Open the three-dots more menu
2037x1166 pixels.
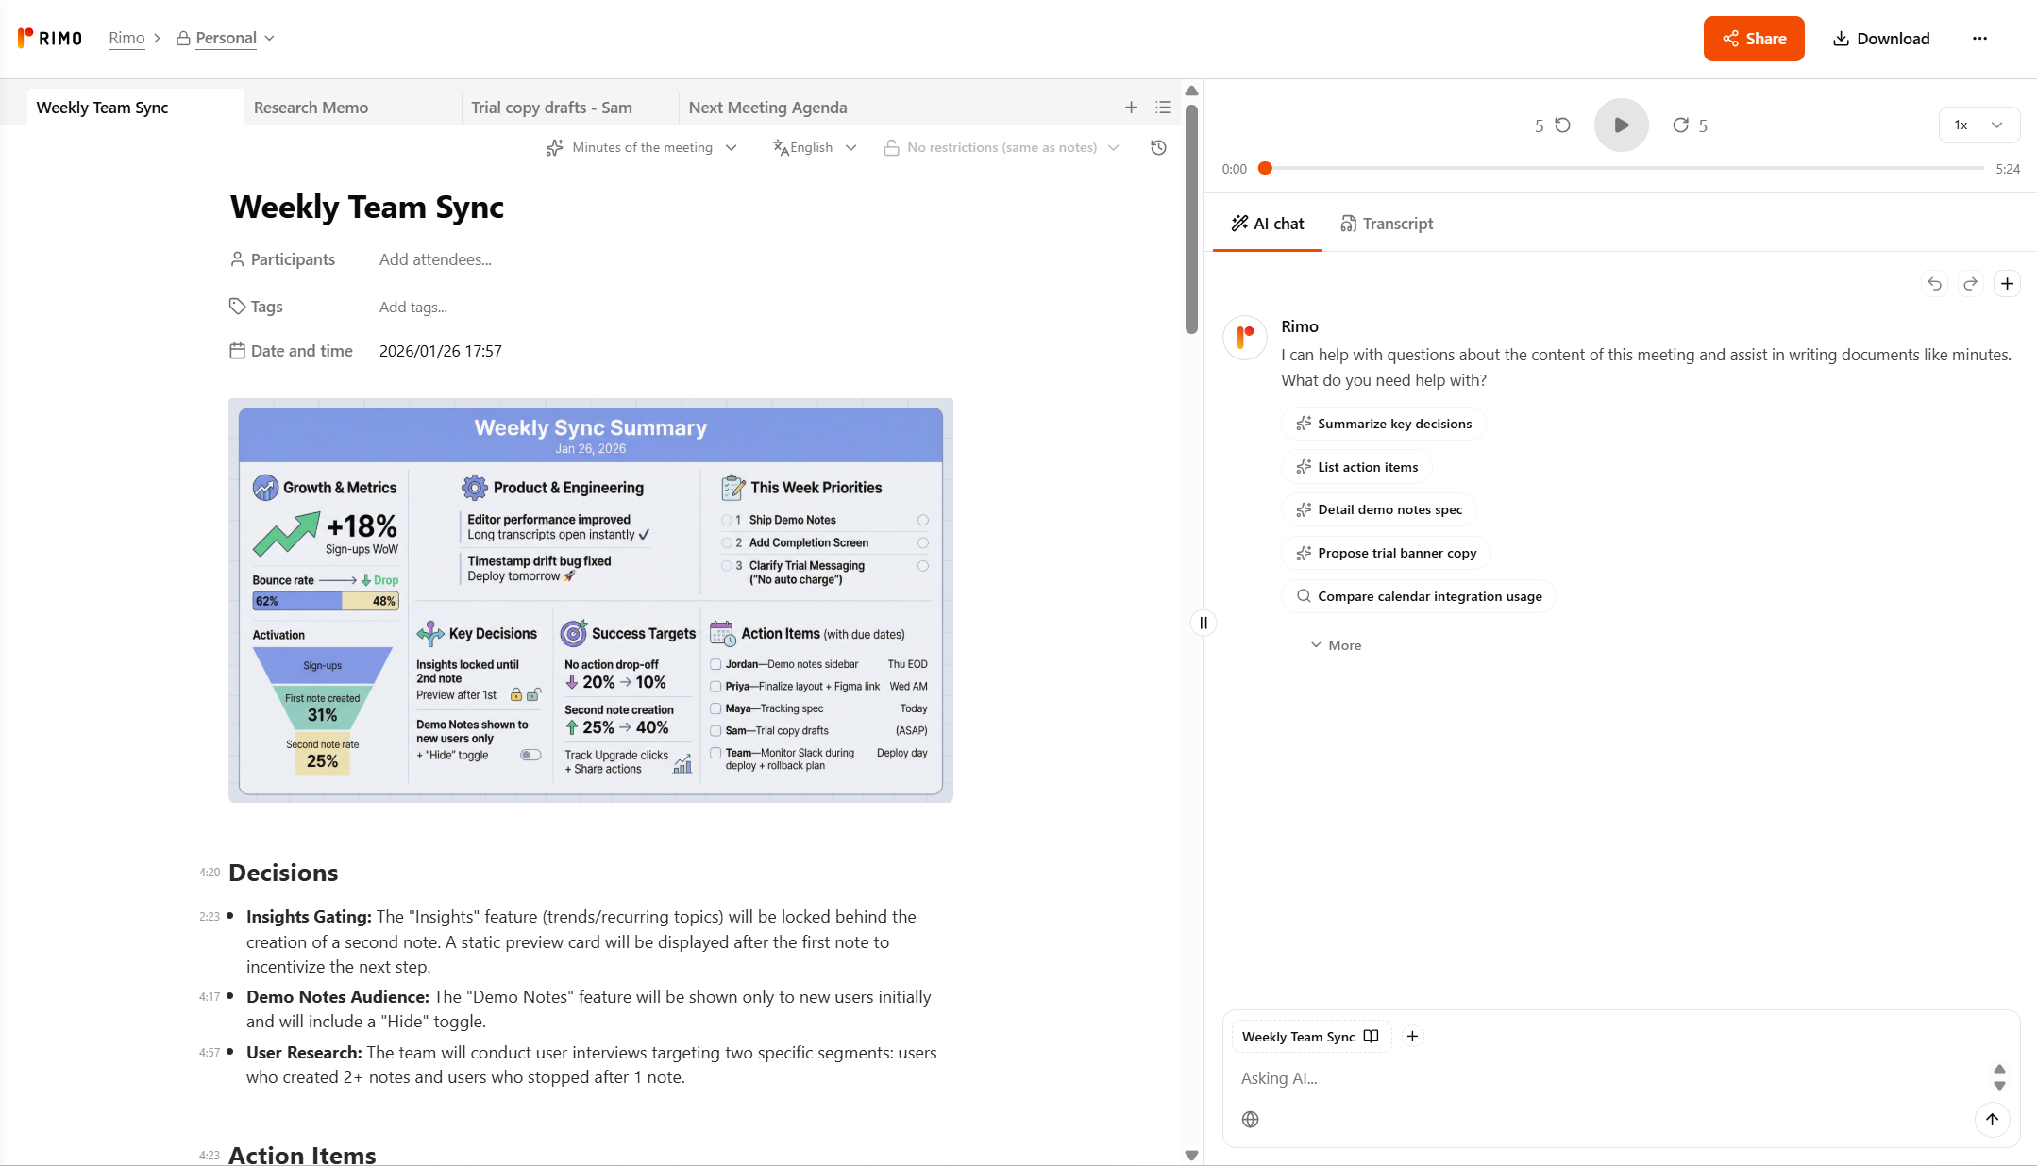1979,39
